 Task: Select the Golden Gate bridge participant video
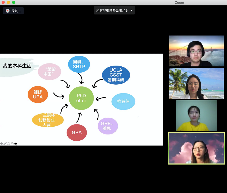(x=196, y=51)
